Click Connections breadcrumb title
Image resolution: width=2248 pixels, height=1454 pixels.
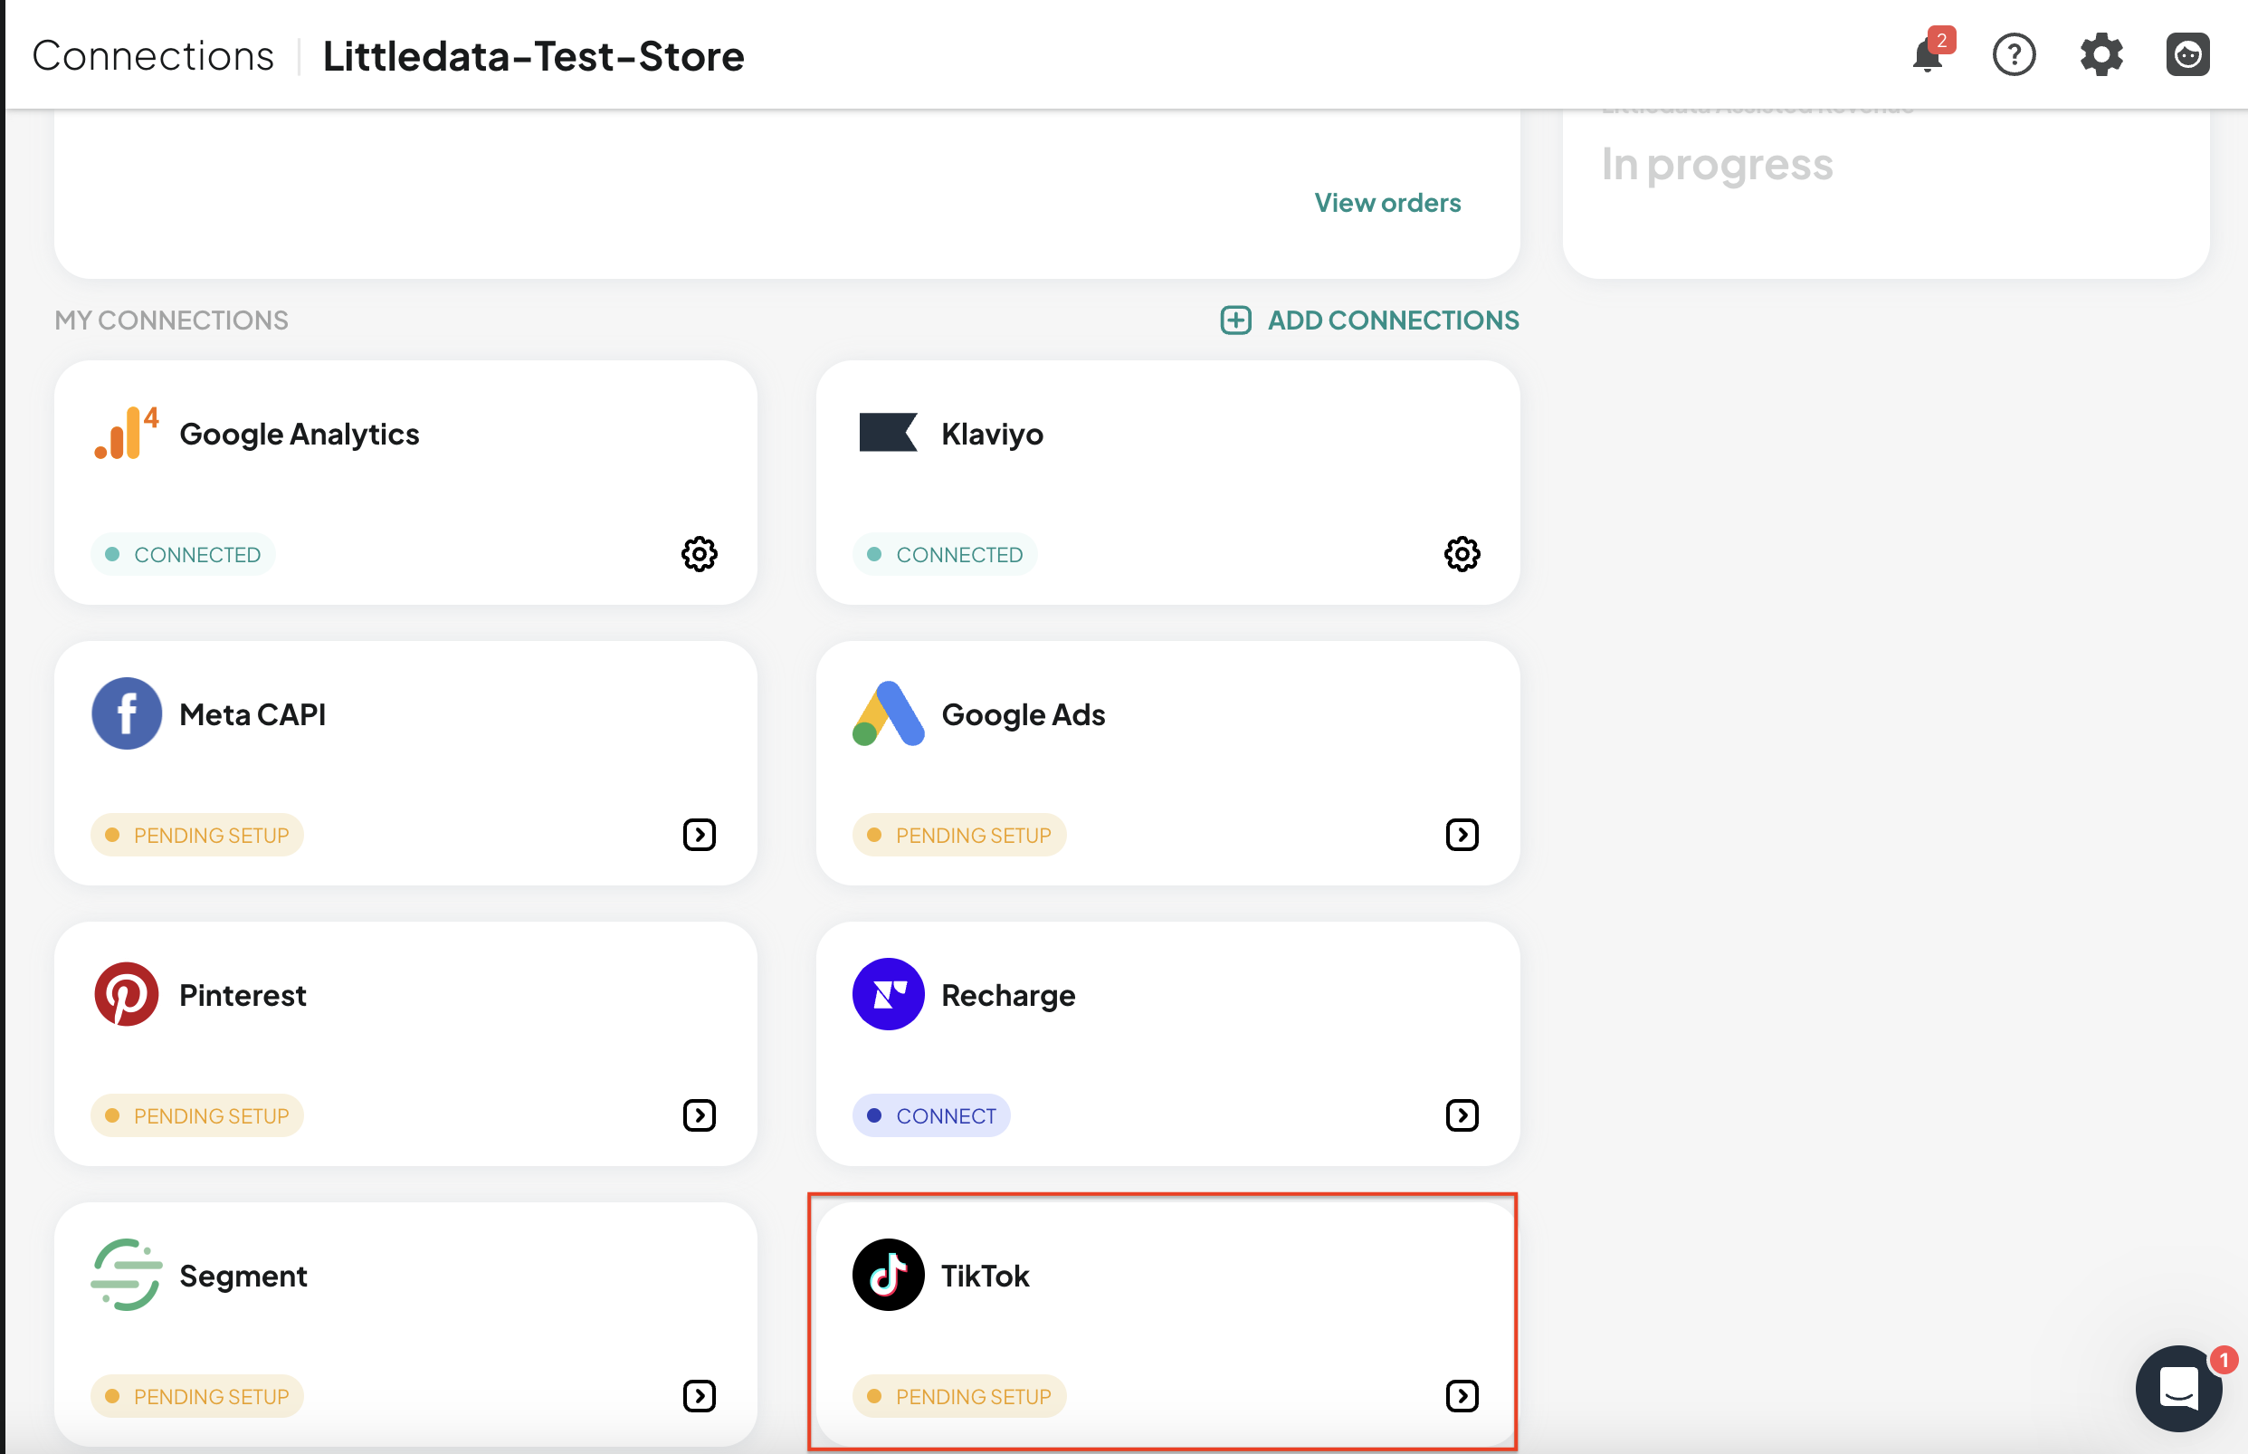[153, 56]
